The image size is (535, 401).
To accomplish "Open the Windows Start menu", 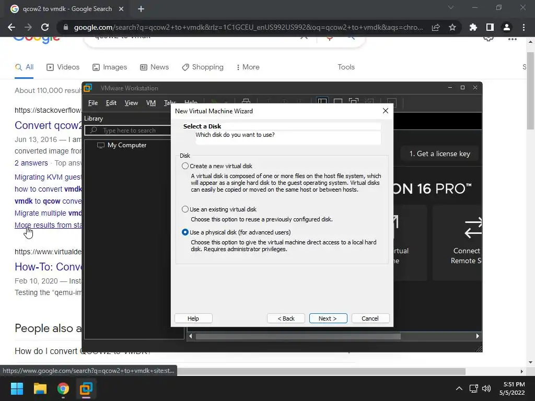I will 17,388.
